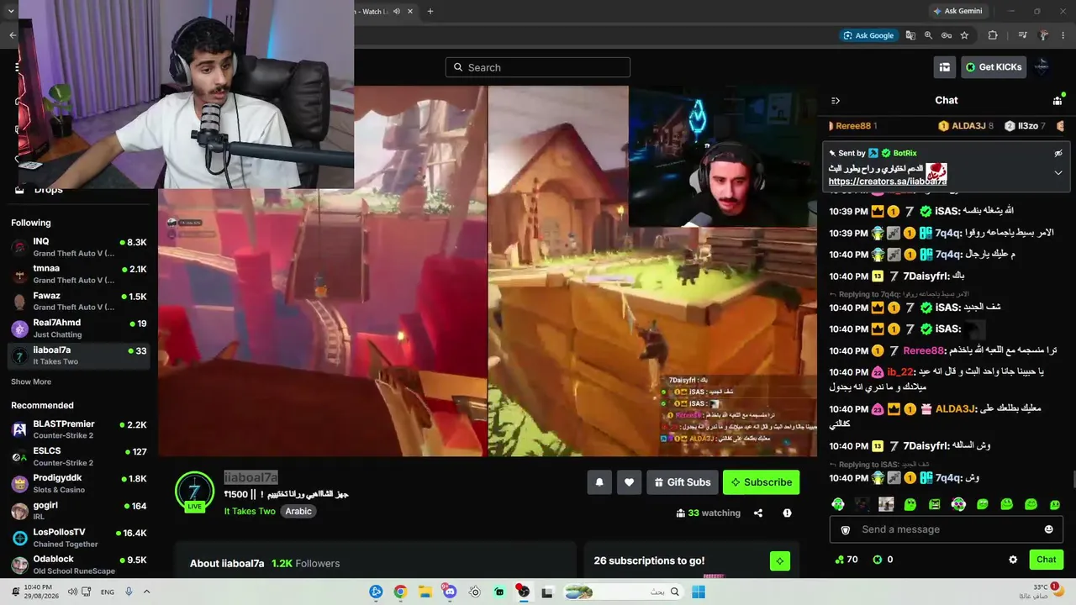Toggle the notification bell for iiaboal7a
Screen dimensions: 1076x605
point(599,482)
